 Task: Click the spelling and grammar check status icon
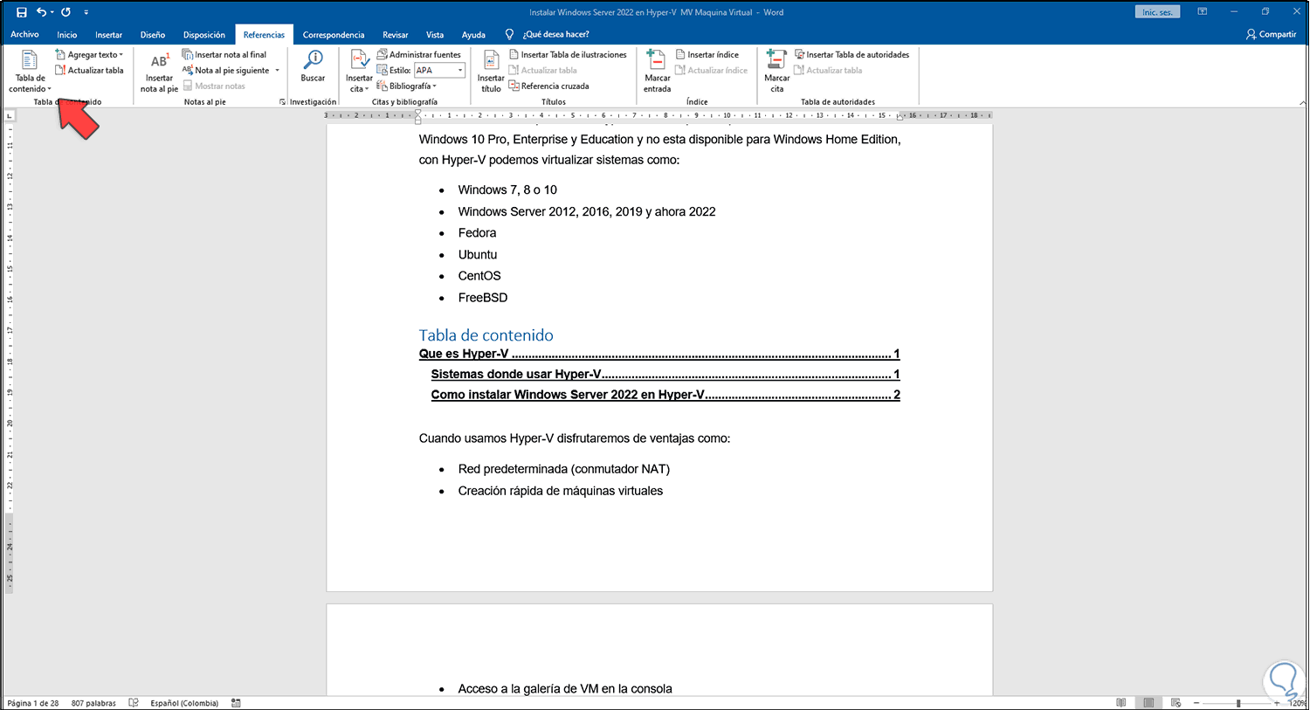(134, 703)
